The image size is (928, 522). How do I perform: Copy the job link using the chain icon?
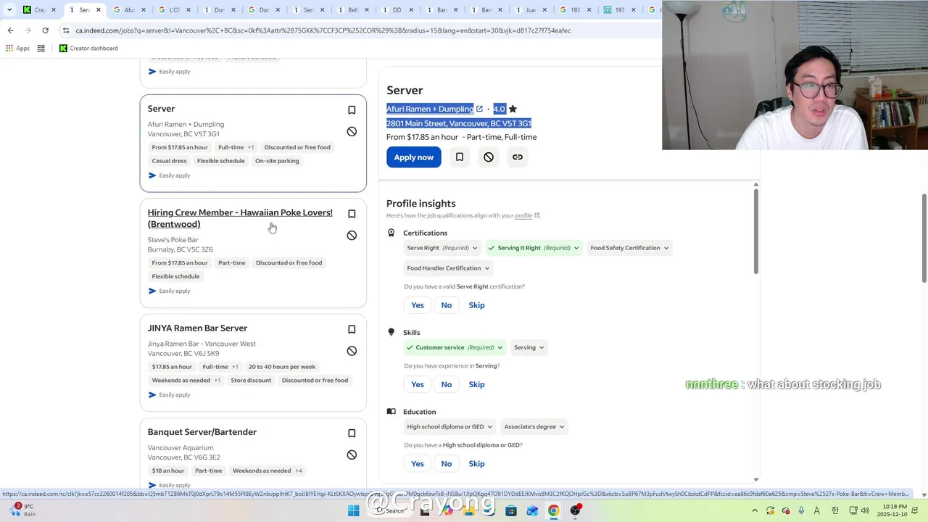click(518, 157)
